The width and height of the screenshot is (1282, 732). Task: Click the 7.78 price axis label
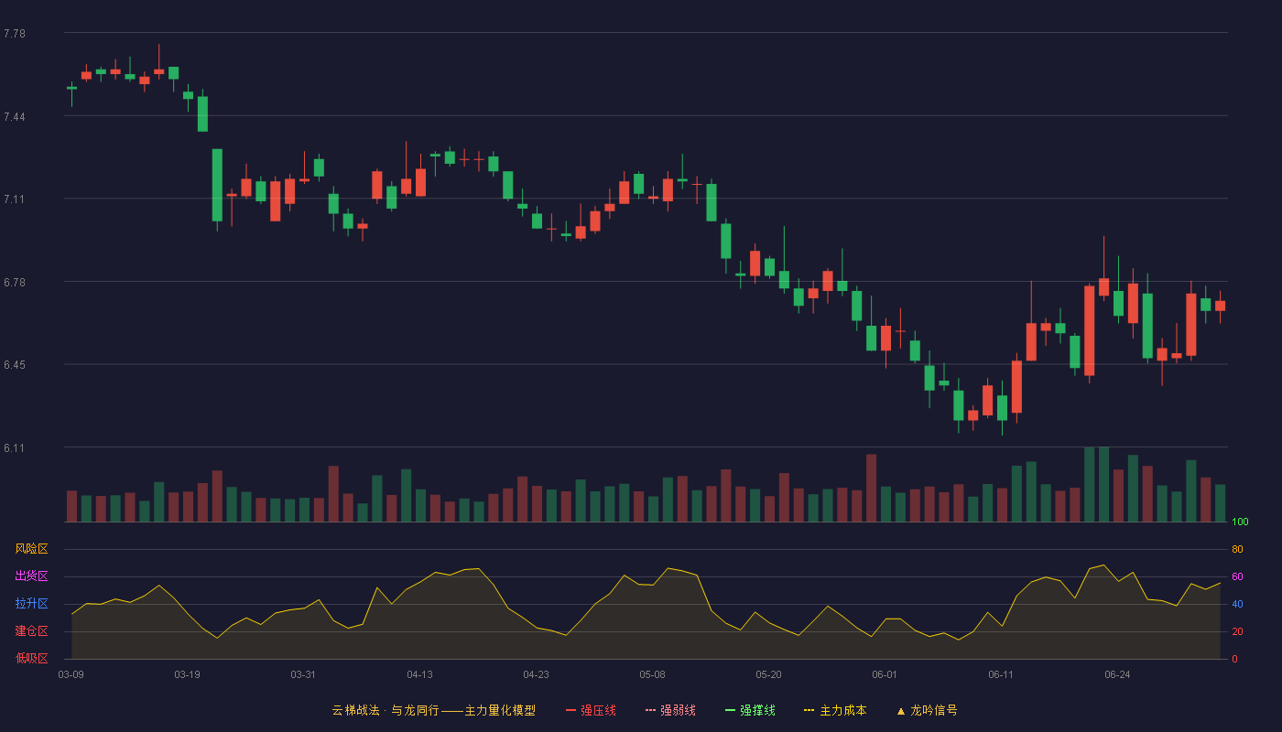[15, 34]
